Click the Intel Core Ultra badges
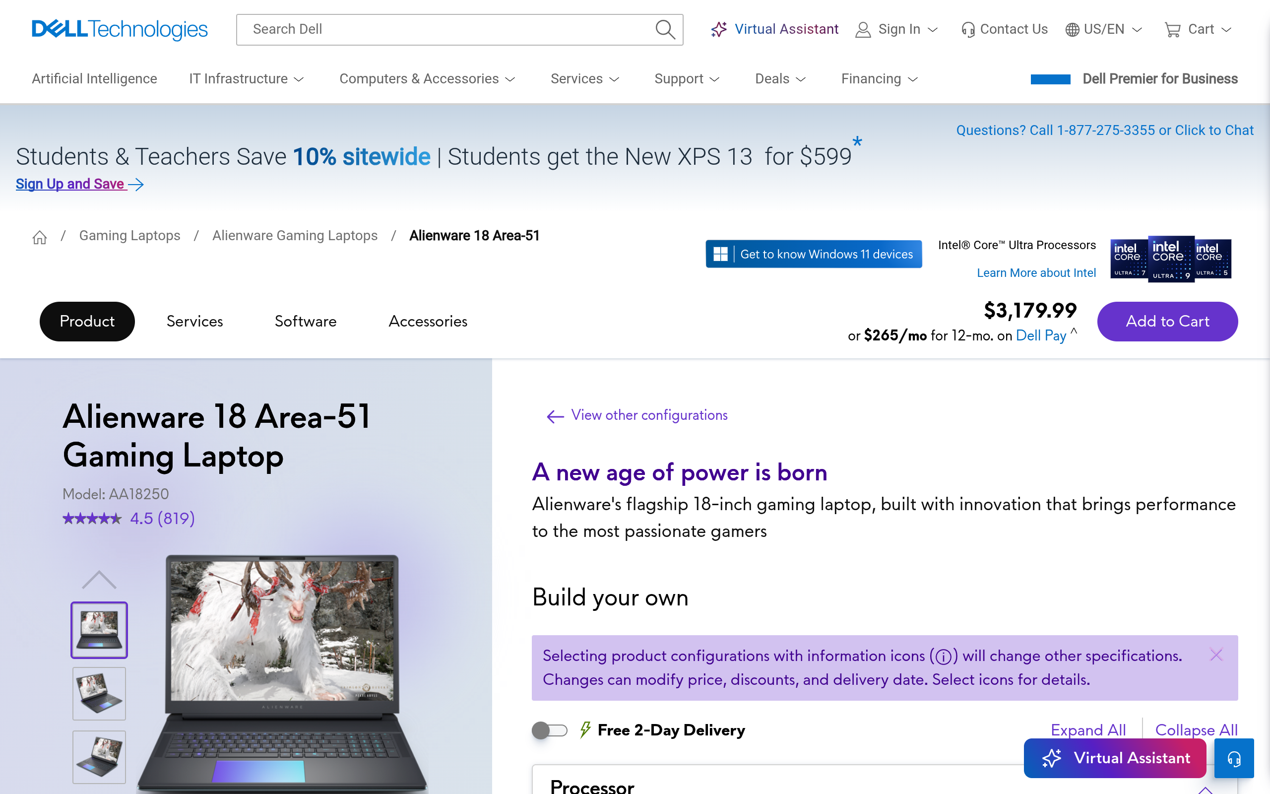This screenshot has width=1270, height=794. pyautogui.click(x=1171, y=259)
